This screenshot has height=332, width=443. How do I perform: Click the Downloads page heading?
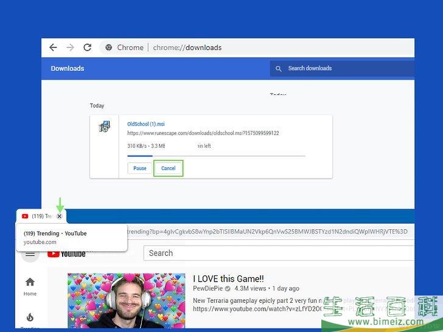click(x=67, y=68)
